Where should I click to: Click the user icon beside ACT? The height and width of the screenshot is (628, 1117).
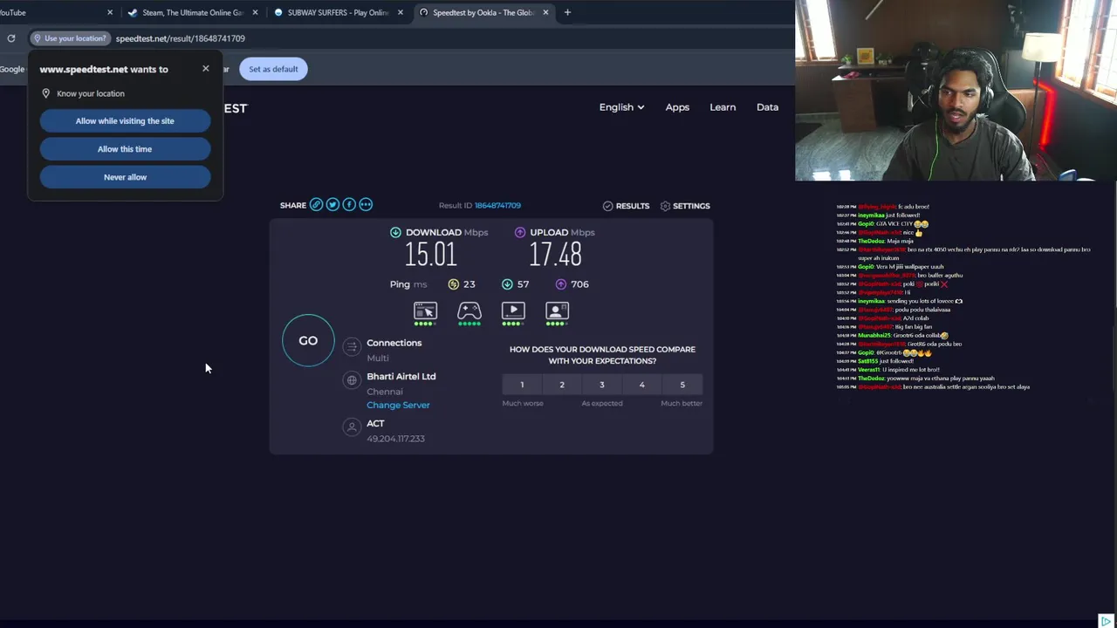(x=352, y=427)
